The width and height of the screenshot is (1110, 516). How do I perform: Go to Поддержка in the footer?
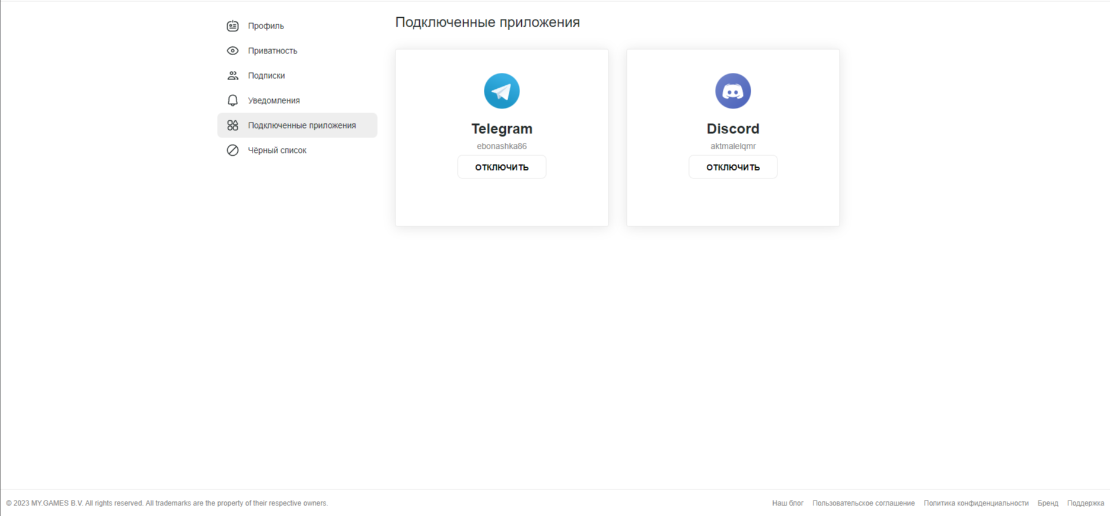point(1085,503)
